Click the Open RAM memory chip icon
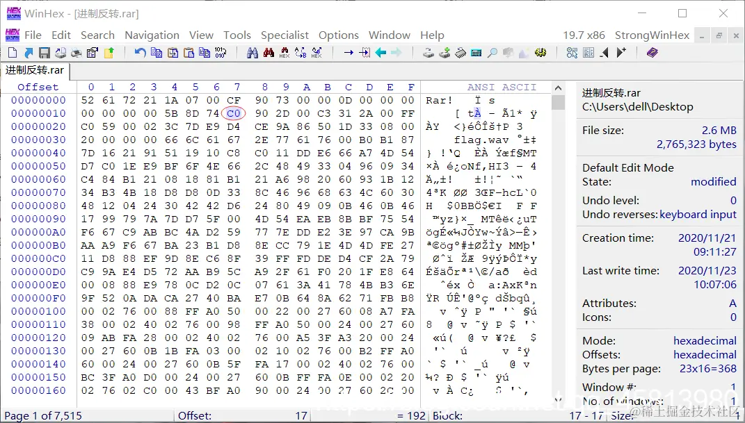Image resolution: width=745 pixels, height=423 pixels. tap(460, 53)
